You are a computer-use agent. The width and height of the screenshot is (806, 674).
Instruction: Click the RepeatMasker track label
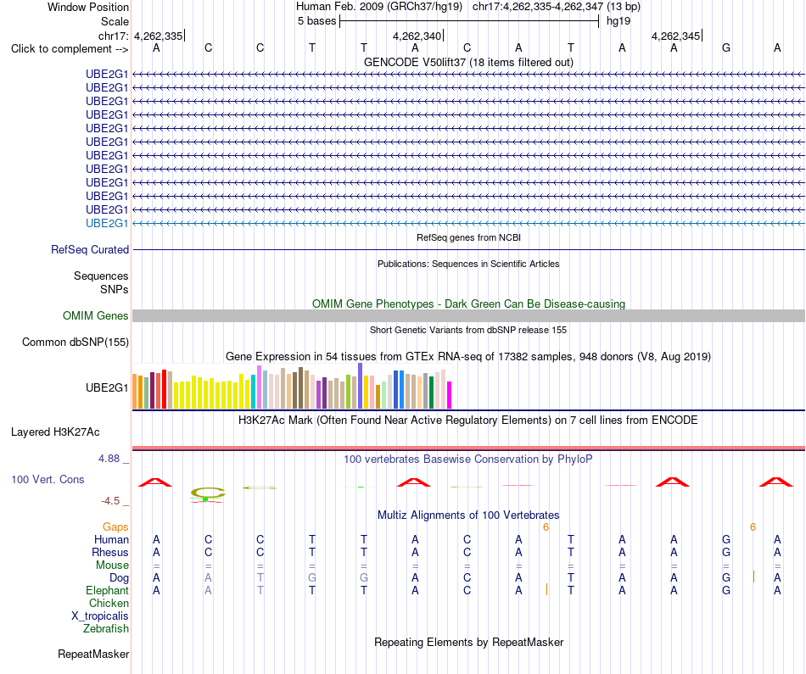coord(93,654)
